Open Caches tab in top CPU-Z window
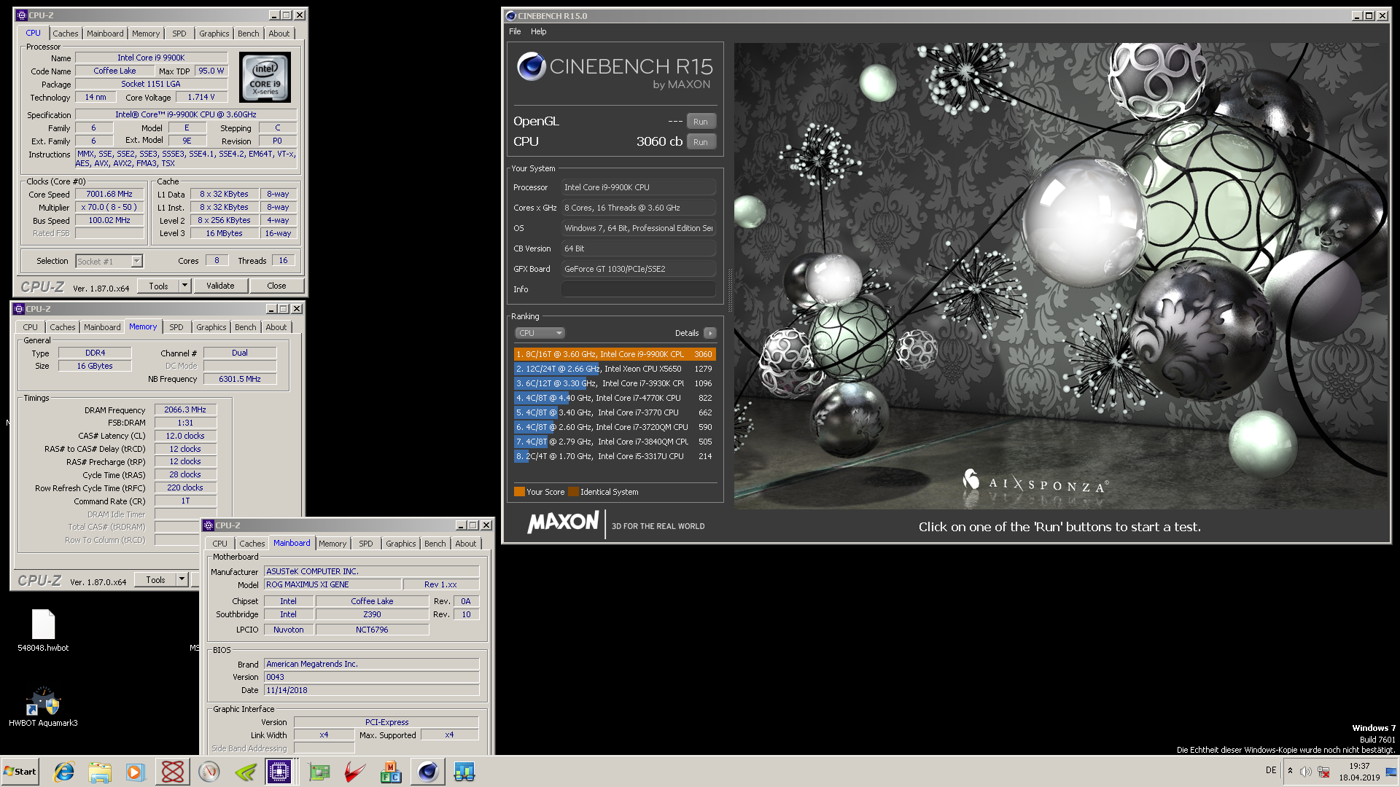The image size is (1400, 787). tap(66, 34)
